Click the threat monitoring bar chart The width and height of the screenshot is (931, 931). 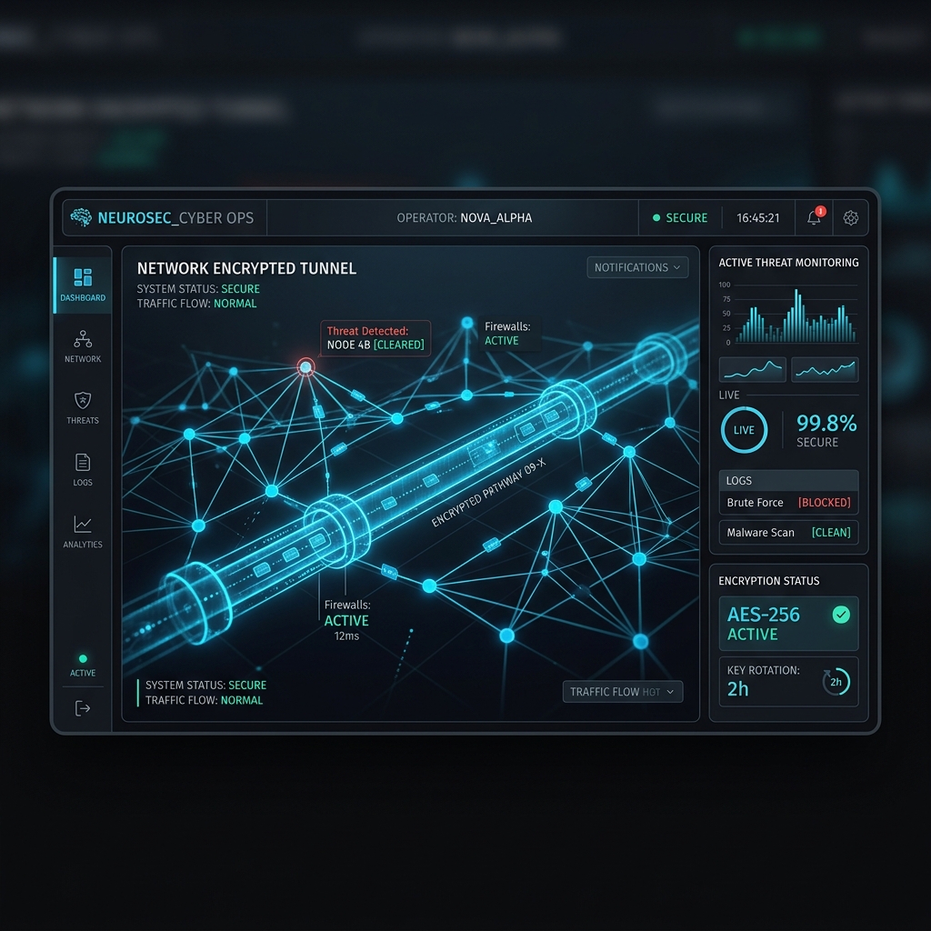(x=788, y=314)
